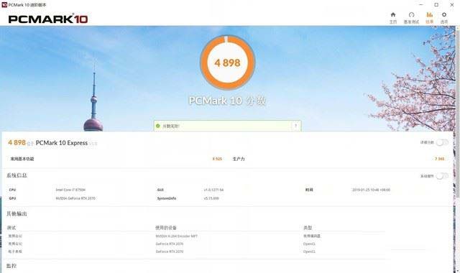Click the SystemInfo version value
Image resolution: width=460 pixels, height=273 pixels.
pyautogui.click(x=211, y=198)
